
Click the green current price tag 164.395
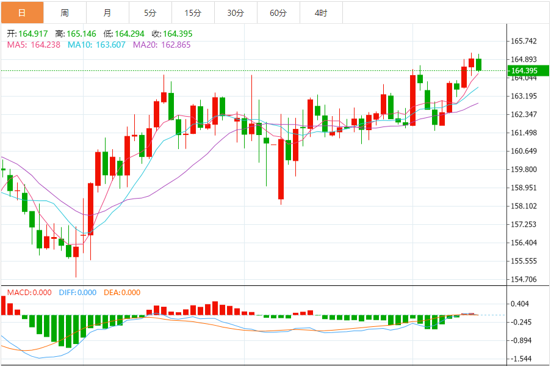pyautogui.click(x=528, y=70)
